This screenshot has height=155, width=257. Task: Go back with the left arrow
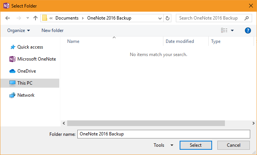(8, 18)
